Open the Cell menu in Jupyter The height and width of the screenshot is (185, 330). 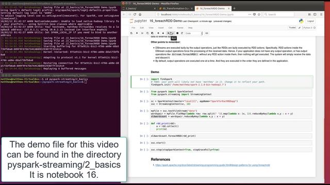tap(170, 28)
